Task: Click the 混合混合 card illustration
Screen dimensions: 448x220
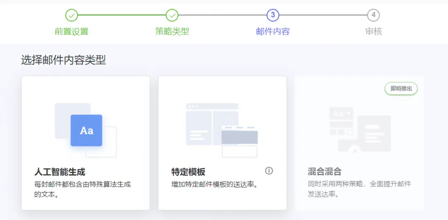Action: tap(360, 129)
